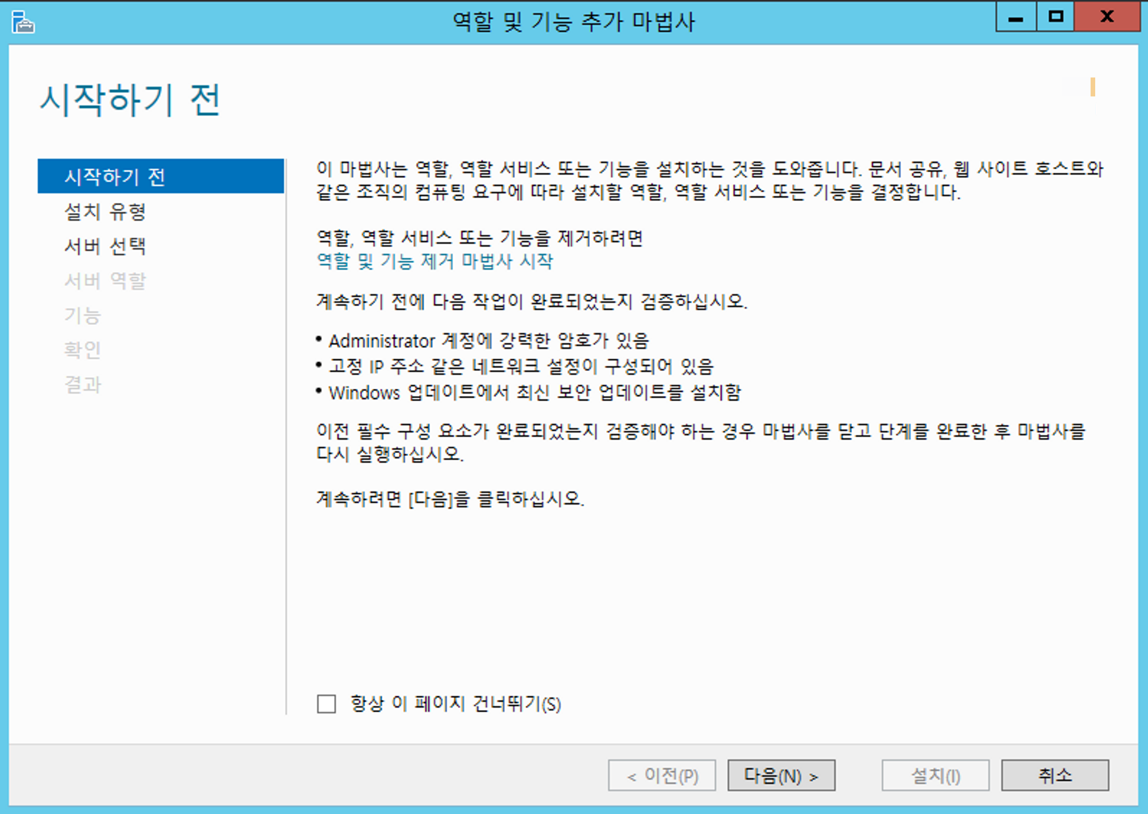This screenshot has height=814, width=1148.
Task: Click the orange marker at top right
Action: point(1092,87)
